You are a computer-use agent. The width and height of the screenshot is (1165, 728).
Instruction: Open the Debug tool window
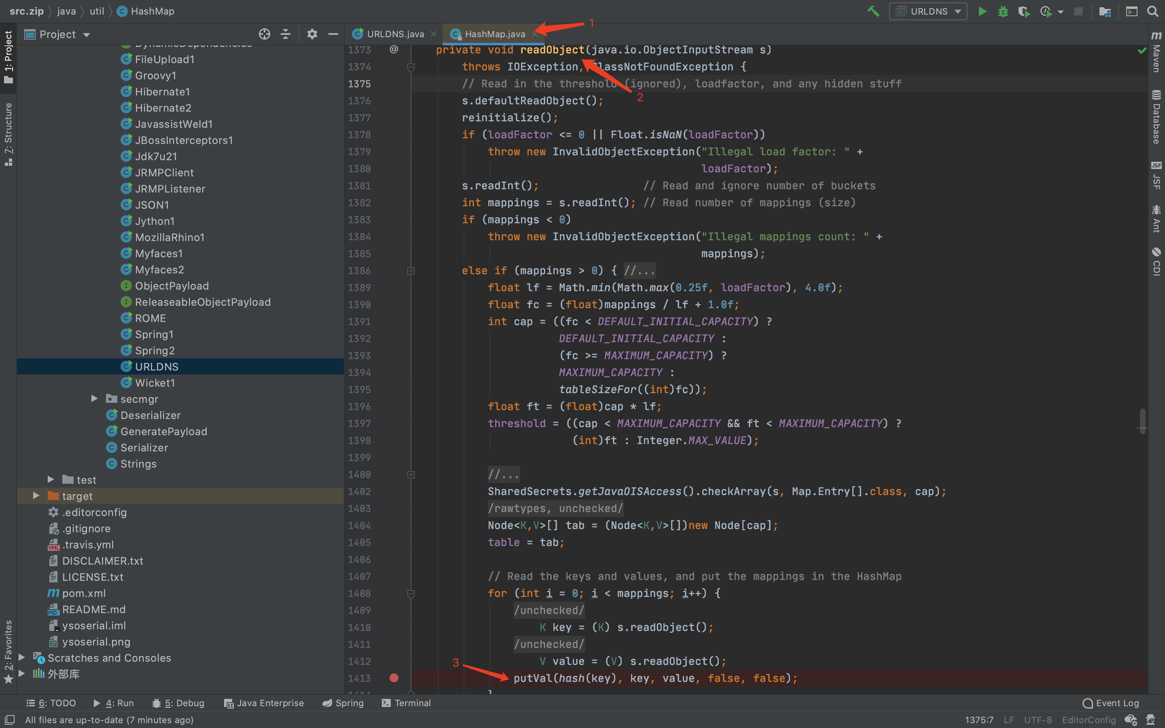click(x=178, y=703)
